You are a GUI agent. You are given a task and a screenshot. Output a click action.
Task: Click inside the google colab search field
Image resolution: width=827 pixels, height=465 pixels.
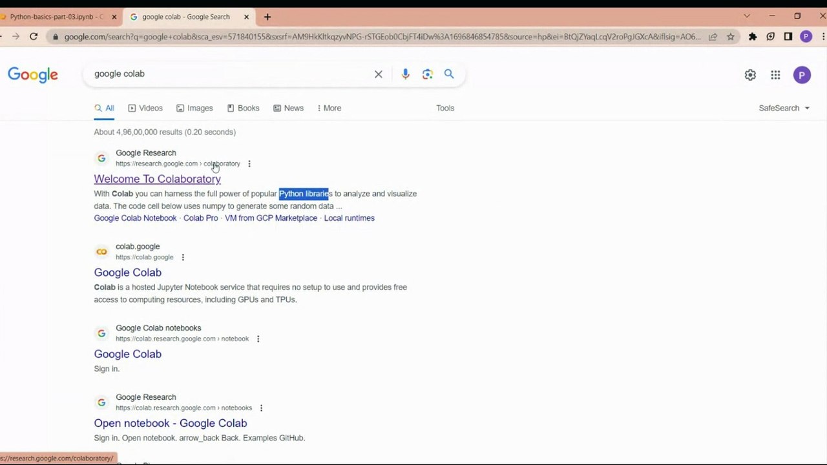coord(226,74)
